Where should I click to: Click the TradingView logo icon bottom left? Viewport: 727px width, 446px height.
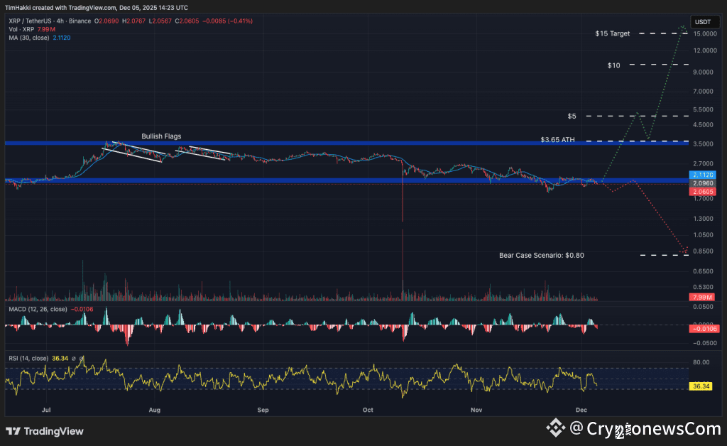tap(13, 431)
